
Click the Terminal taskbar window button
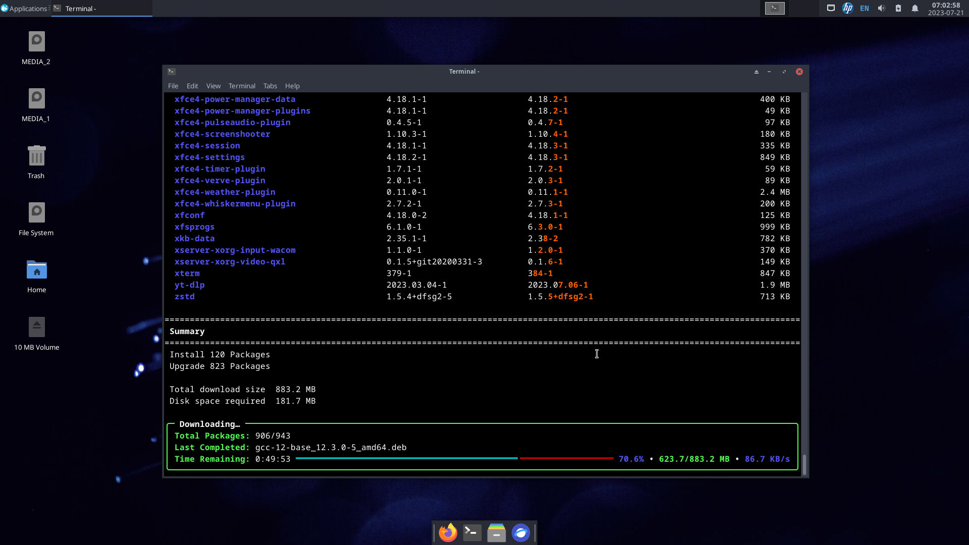(101, 9)
